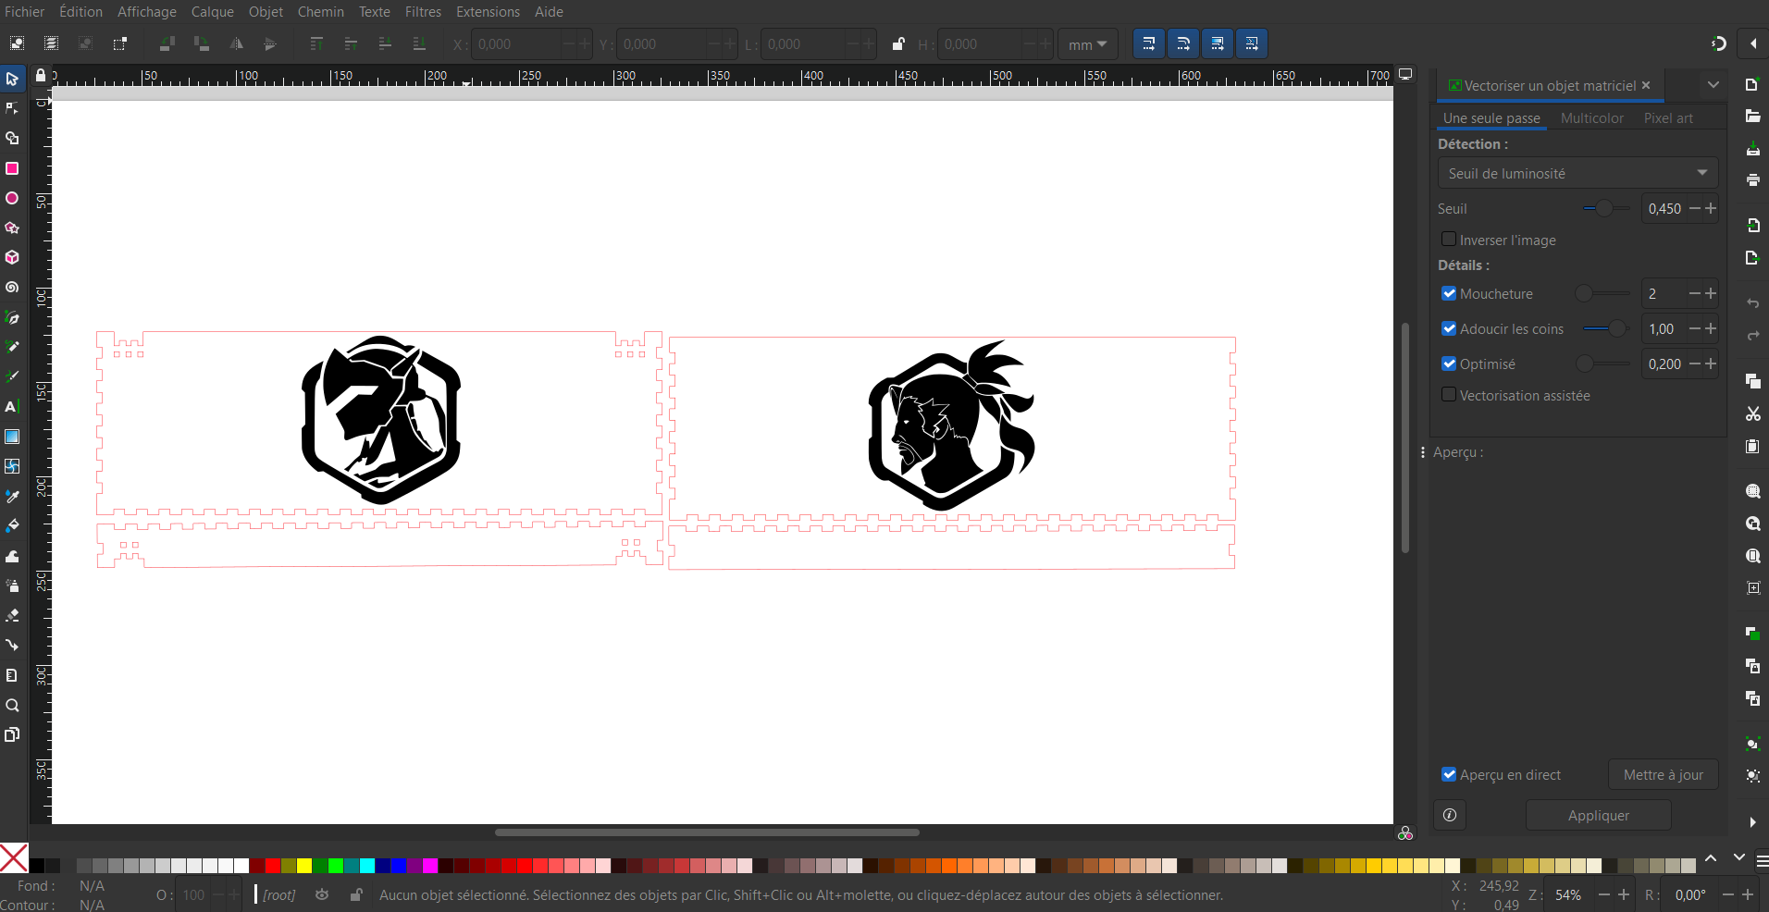Click the zoom percentage field

click(x=1569, y=894)
